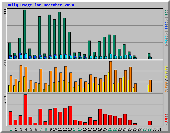Screen dimensions: 170x133
Task: Select the red KBytes bar for day 4
Action: (x=25, y=110)
